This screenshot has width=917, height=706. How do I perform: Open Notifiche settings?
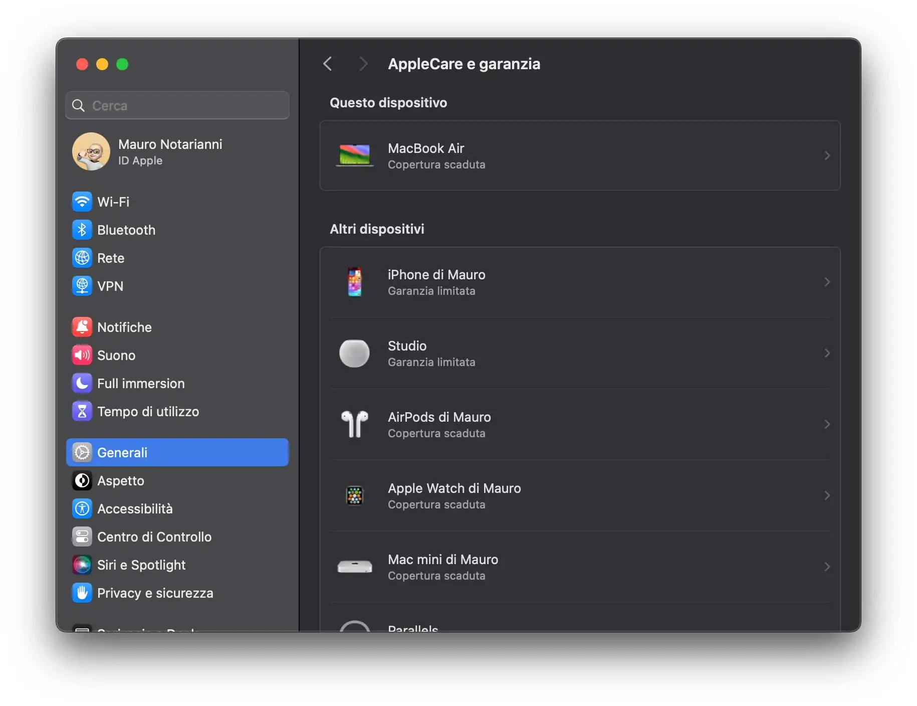click(124, 327)
